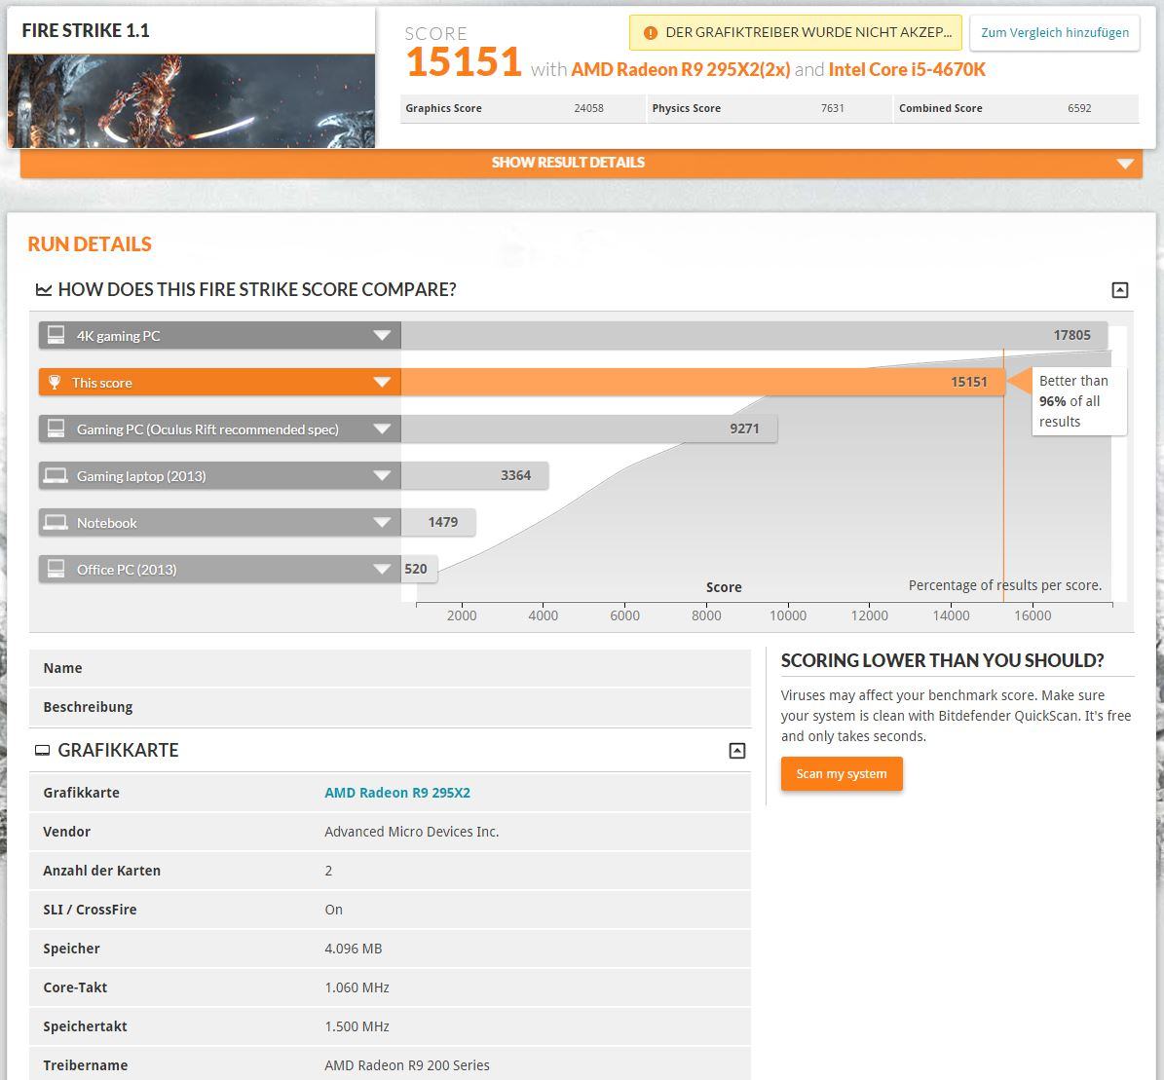Click the SLI / CrossFire value On

333,910
